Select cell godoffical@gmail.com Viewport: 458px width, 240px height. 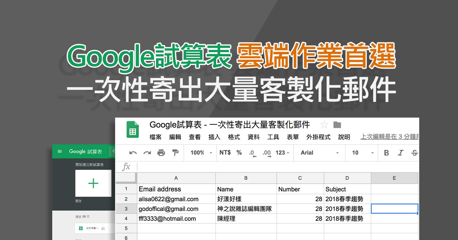[x=176, y=209]
